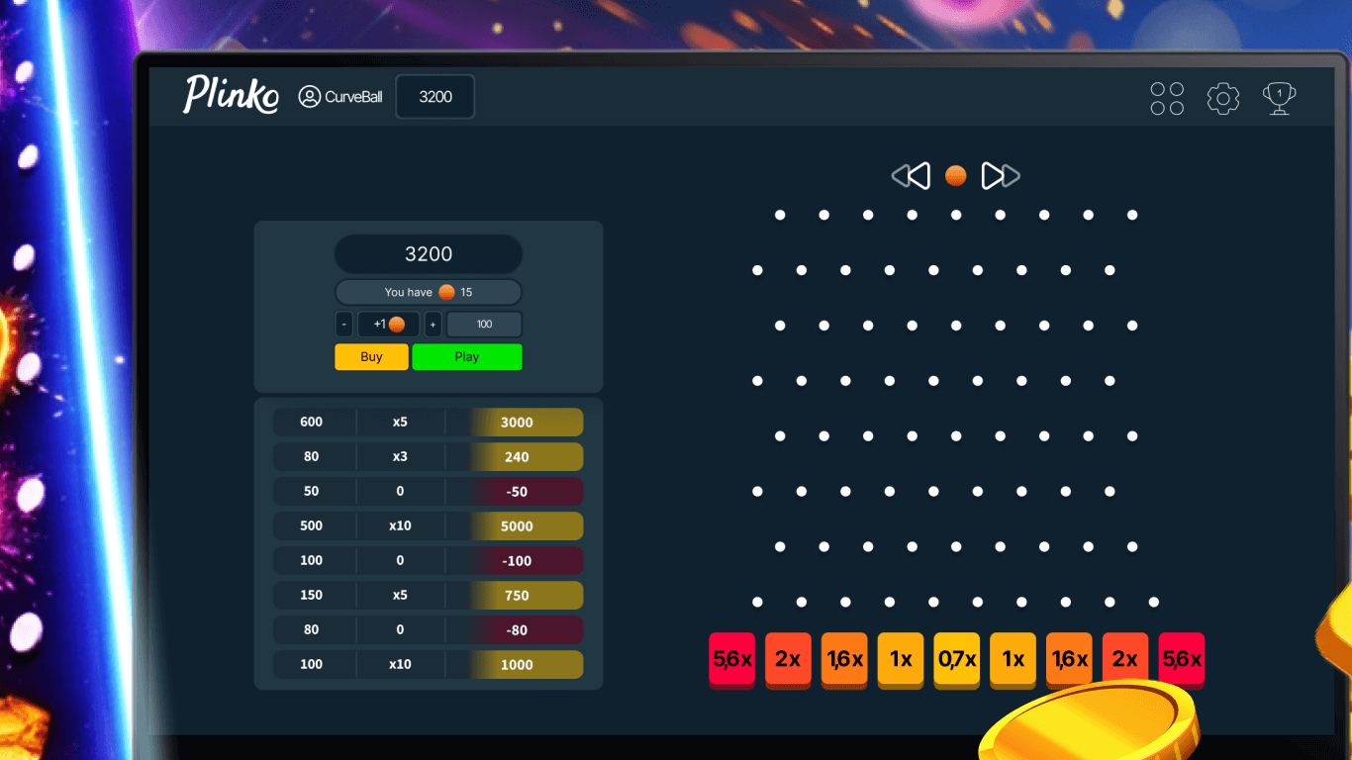Open the trophy leaderboard icon
Image resolution: width=1352 pixels, height=760 pixels.
pyautogui.click(x=1278, y=98)
